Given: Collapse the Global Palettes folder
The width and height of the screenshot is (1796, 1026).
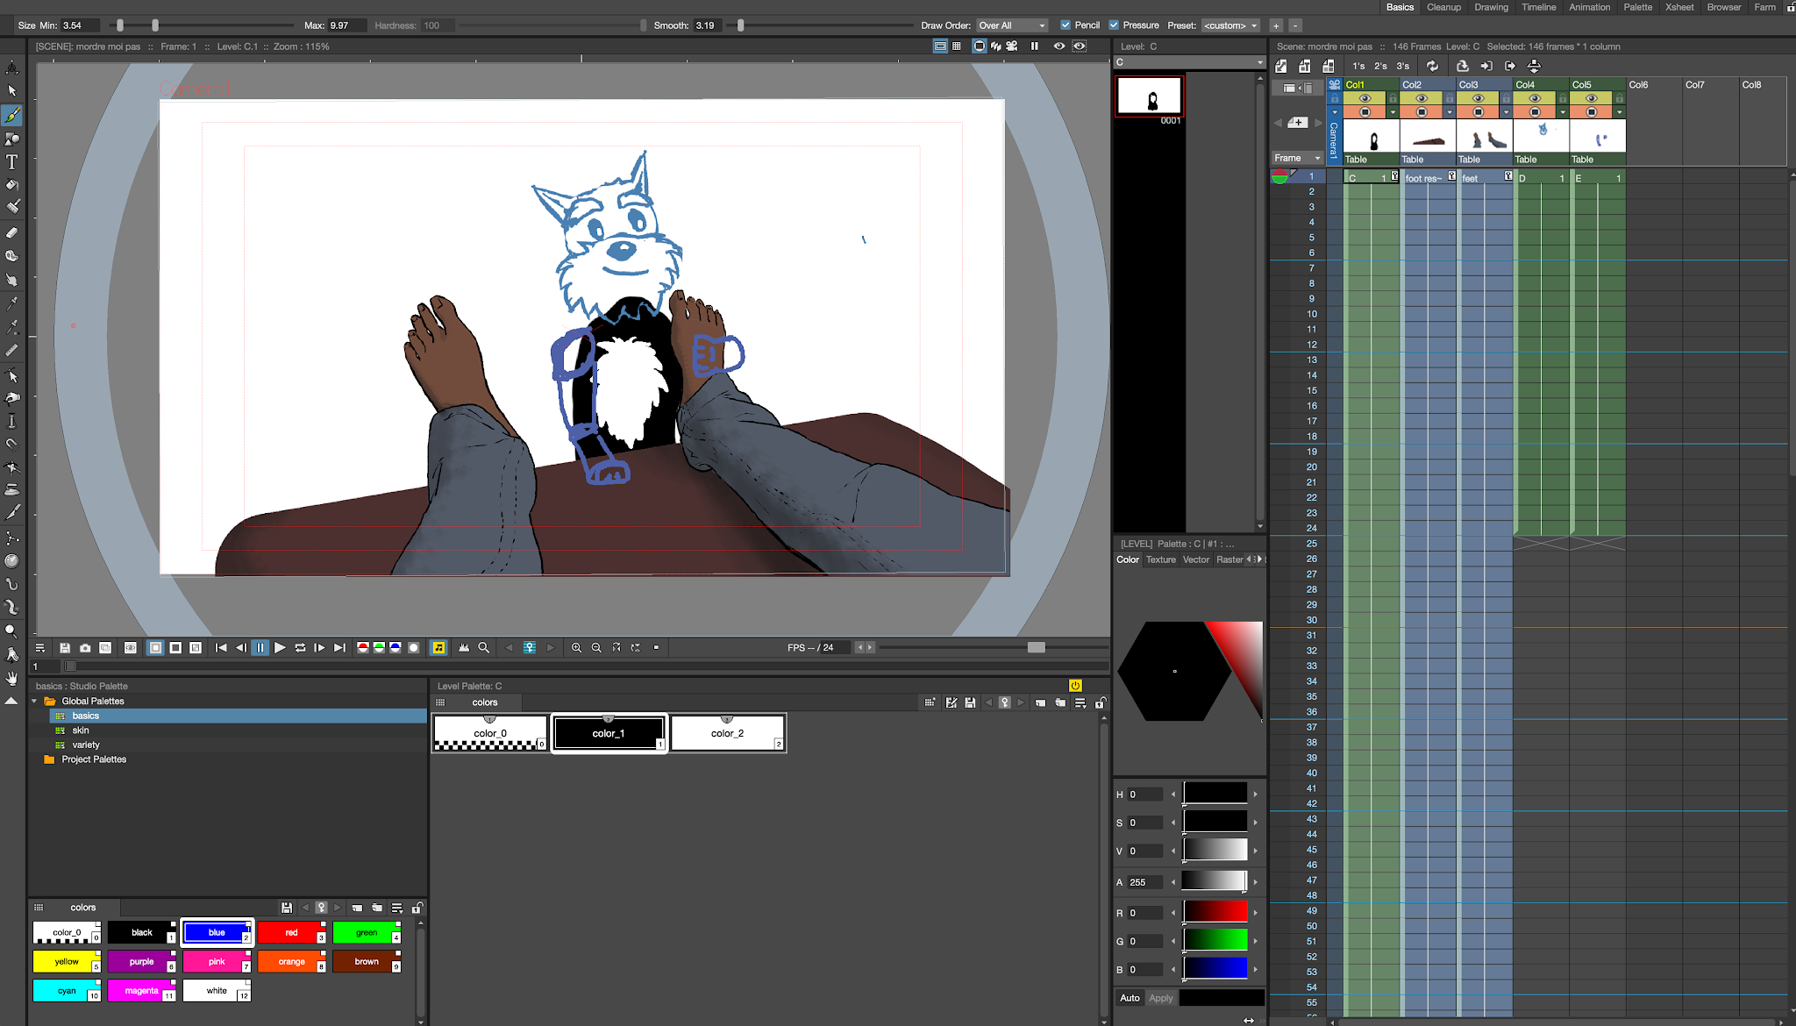Looking at the screenshot, I should click(34, 701).
